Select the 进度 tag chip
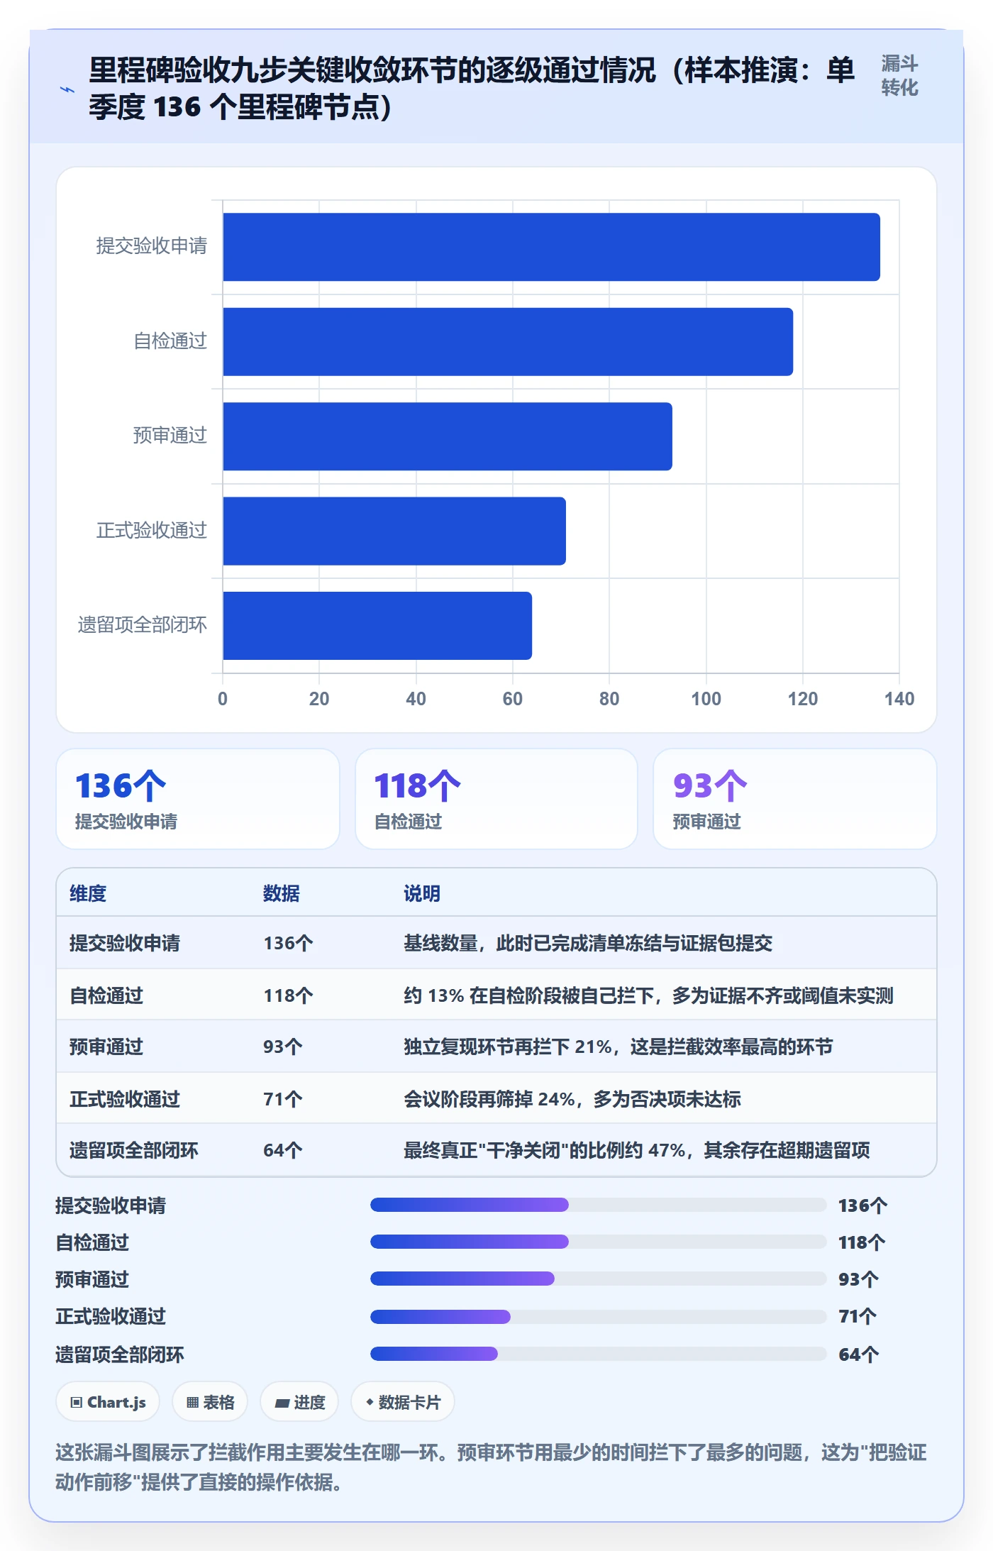Viewport: 993px width, 1551px height. pos(299,1402)
